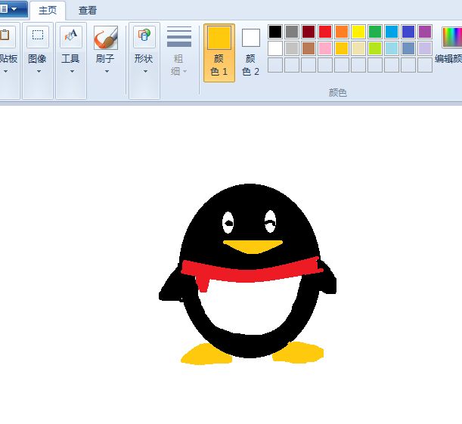Pick the gold color swatch in the palette
Image resolution: width=462 pixels, height=424 pixels.
coord(342,48)
